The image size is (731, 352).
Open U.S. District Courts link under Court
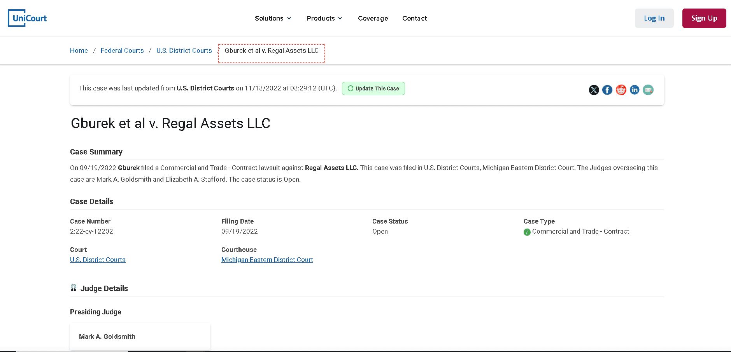(98, 260)
